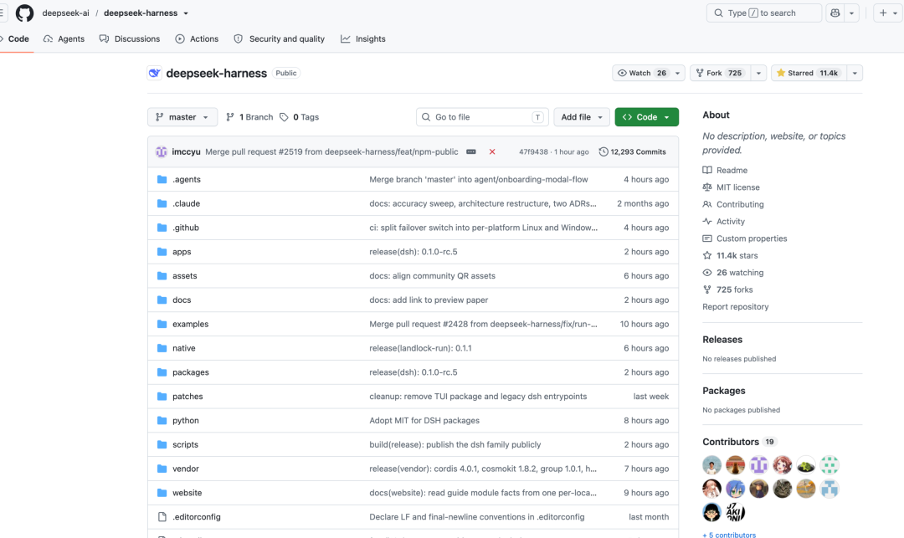Viewport: 904px width, 538px height.
Task: Expand commit message ellipsis icon
Action: [x=471, y=151]
